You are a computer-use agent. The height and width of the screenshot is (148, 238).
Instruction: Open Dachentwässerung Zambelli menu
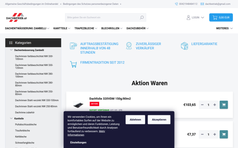[27, 28]
